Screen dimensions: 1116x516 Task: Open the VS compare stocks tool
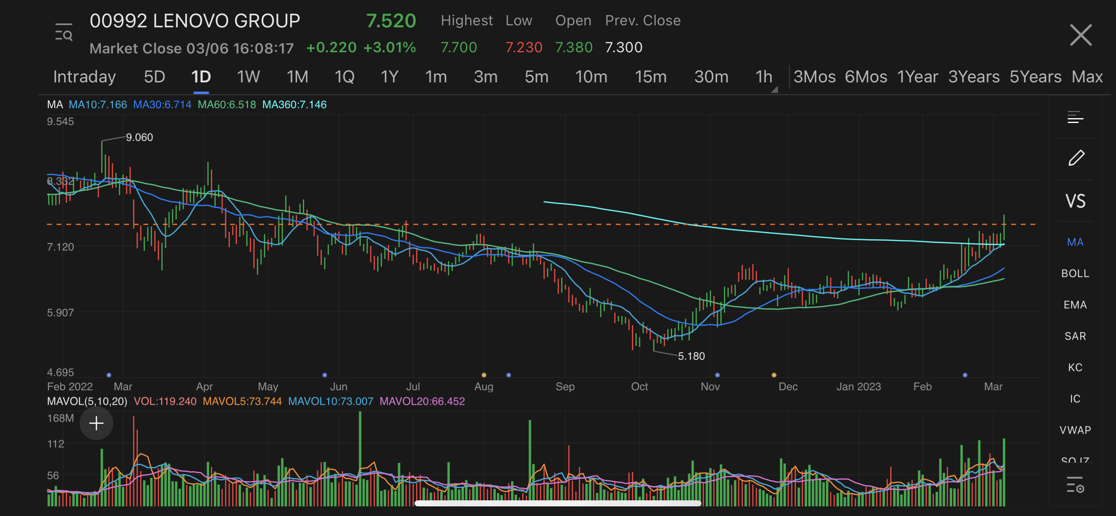tap(1075, 201)
